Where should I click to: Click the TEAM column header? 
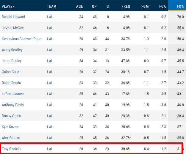point(52,7)
